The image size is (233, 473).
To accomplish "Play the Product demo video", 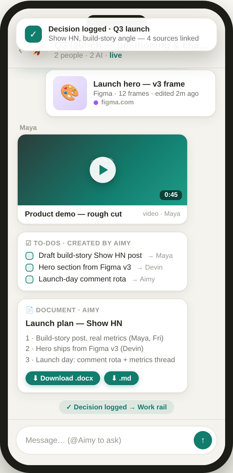I will [x=103, y=170].
